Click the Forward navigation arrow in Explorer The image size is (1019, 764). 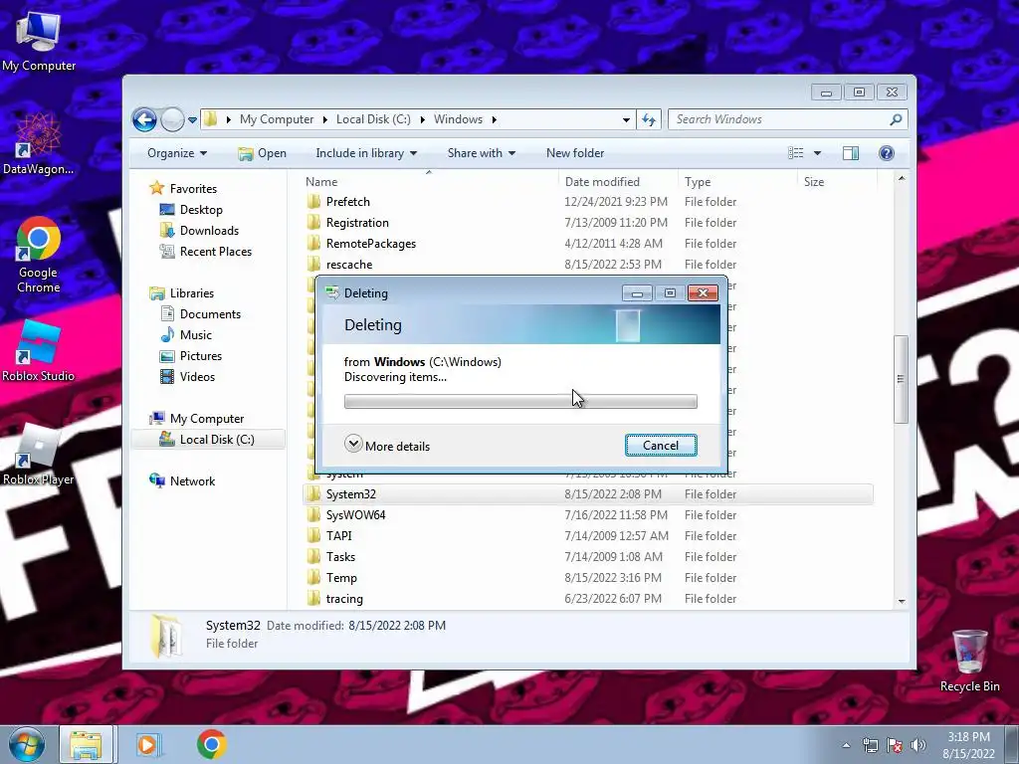172,119
